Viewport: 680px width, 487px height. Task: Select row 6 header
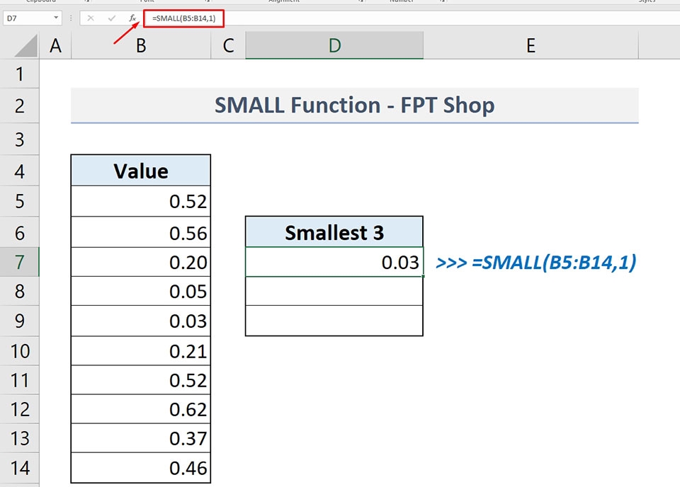(20, 233)
